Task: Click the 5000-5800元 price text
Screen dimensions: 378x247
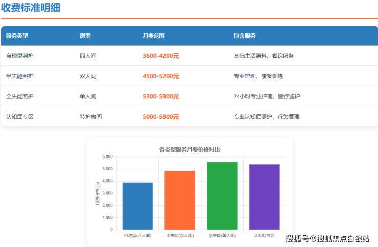Action: click(x=160, y=117)
